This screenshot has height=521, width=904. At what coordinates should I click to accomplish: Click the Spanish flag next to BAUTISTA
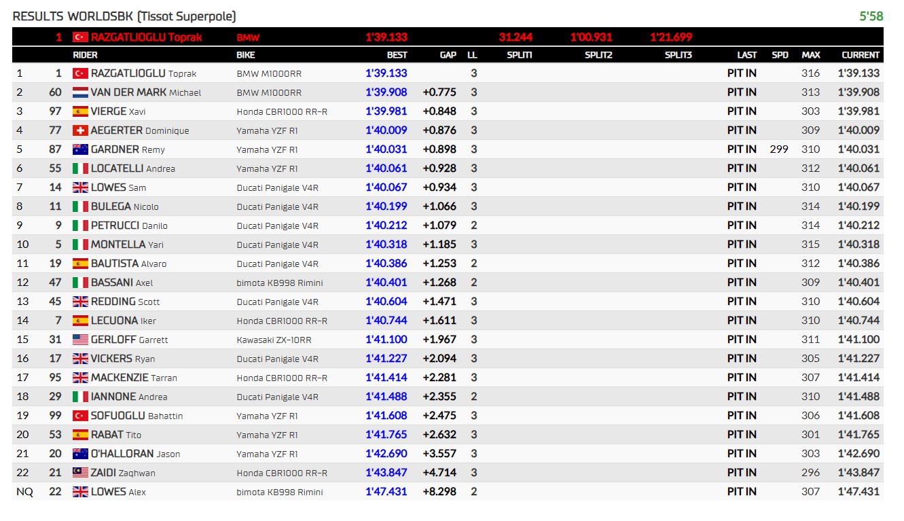[80, 264]
